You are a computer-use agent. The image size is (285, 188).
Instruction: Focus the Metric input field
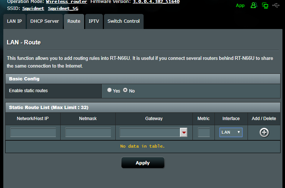coord(204,133)
